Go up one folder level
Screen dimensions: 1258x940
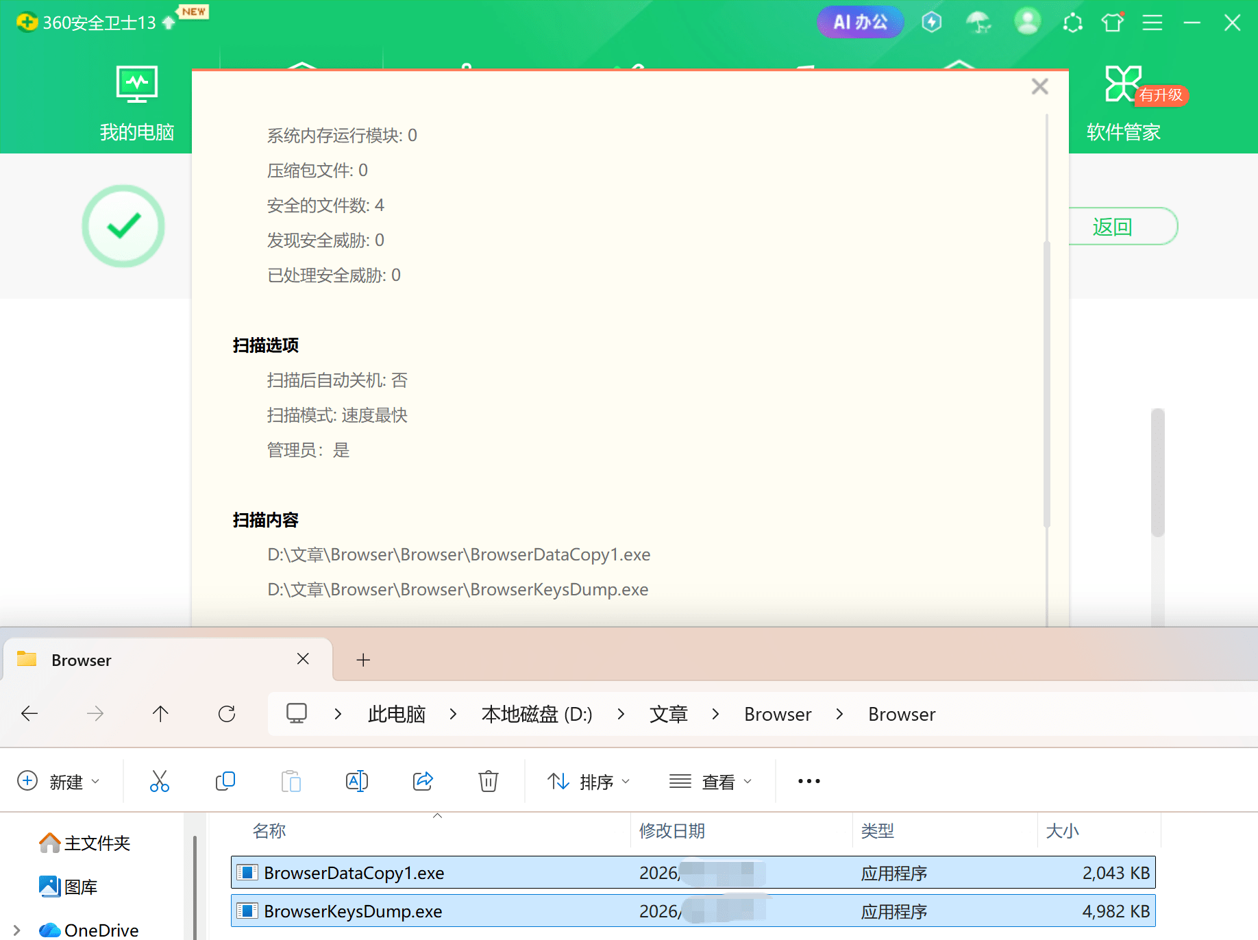160,714
